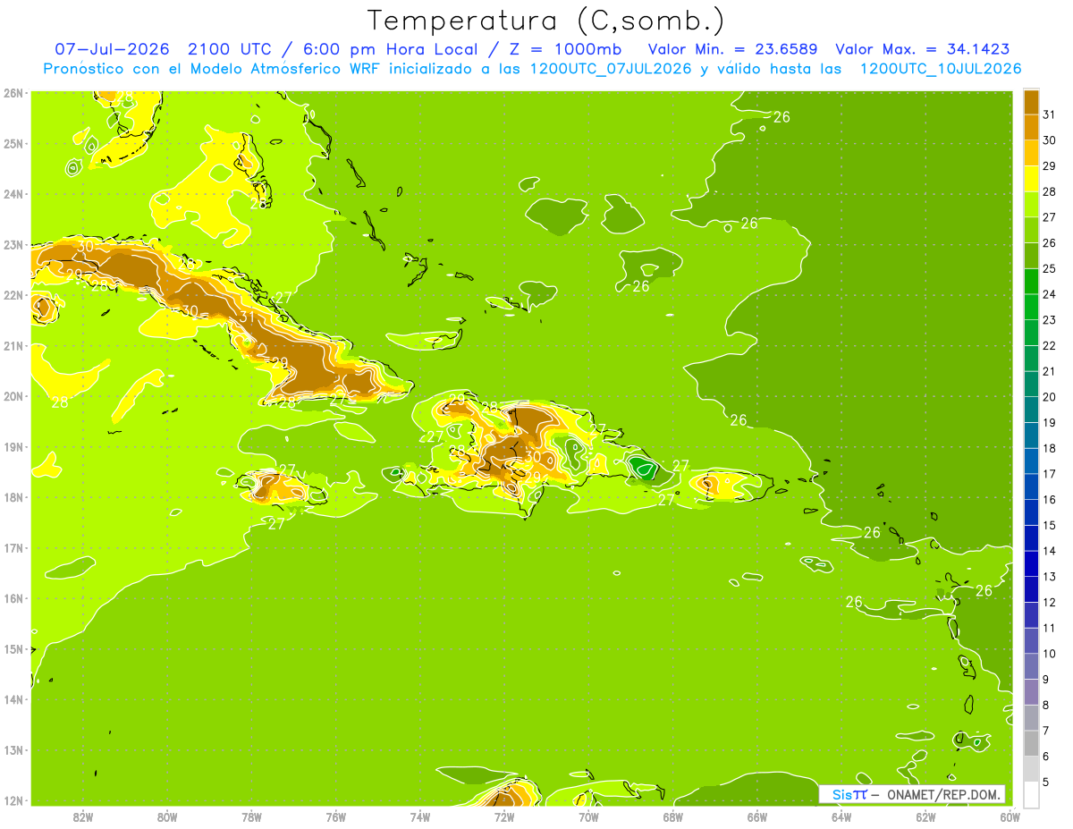Image resolution: width=1073 pixels, height=829 pixels.
Task: Click longitude axis label "66W"
Action: (756, 816)
